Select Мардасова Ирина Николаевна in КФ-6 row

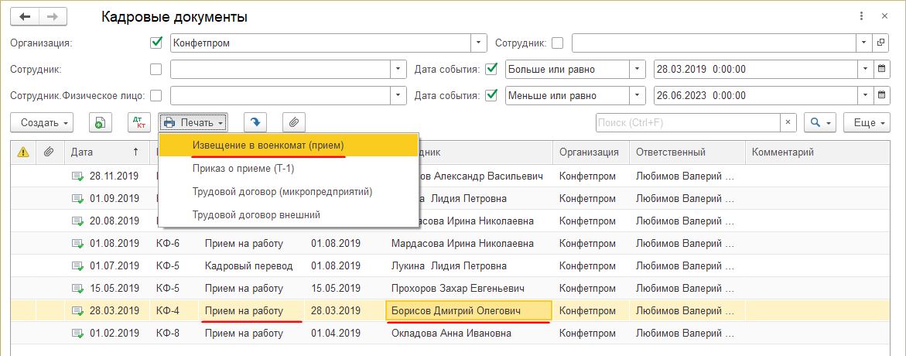pos(469,243)
